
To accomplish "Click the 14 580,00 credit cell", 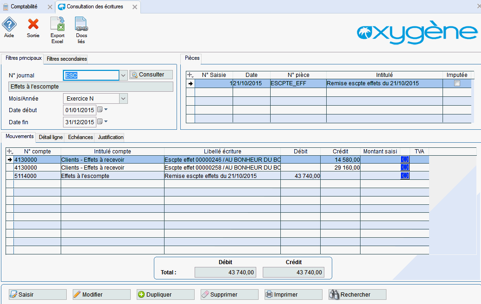I will pyautogui.click(x=340, y=159).
